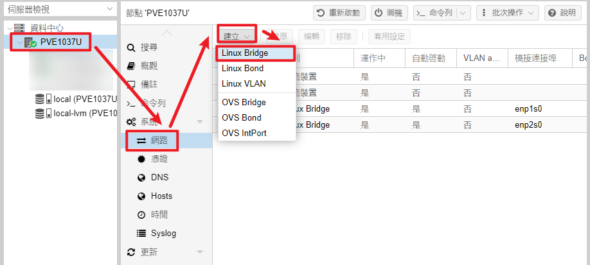Collapse the 系統 section arrow
The image size is (590, 265).
pos(199,122)
